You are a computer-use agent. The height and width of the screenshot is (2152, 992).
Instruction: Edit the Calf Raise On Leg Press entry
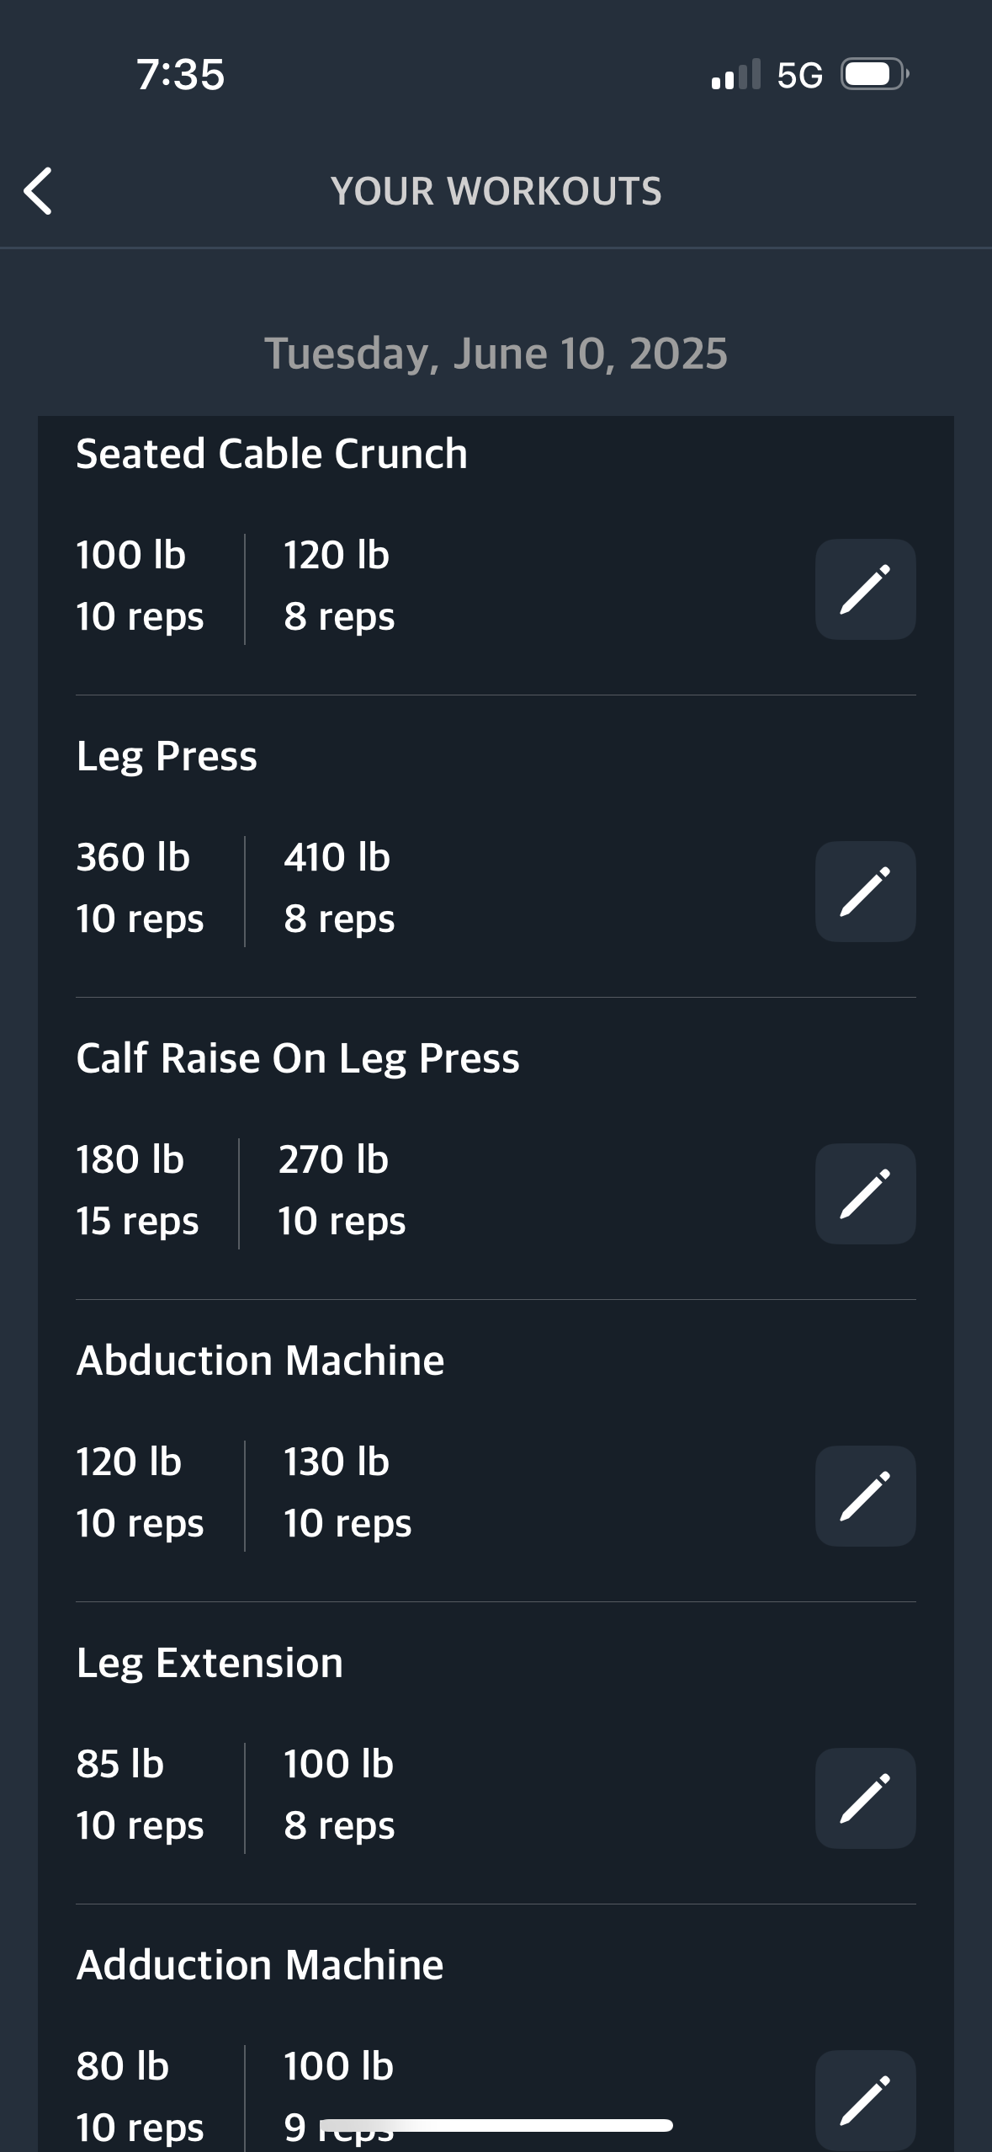click(x=865, y=1194)
